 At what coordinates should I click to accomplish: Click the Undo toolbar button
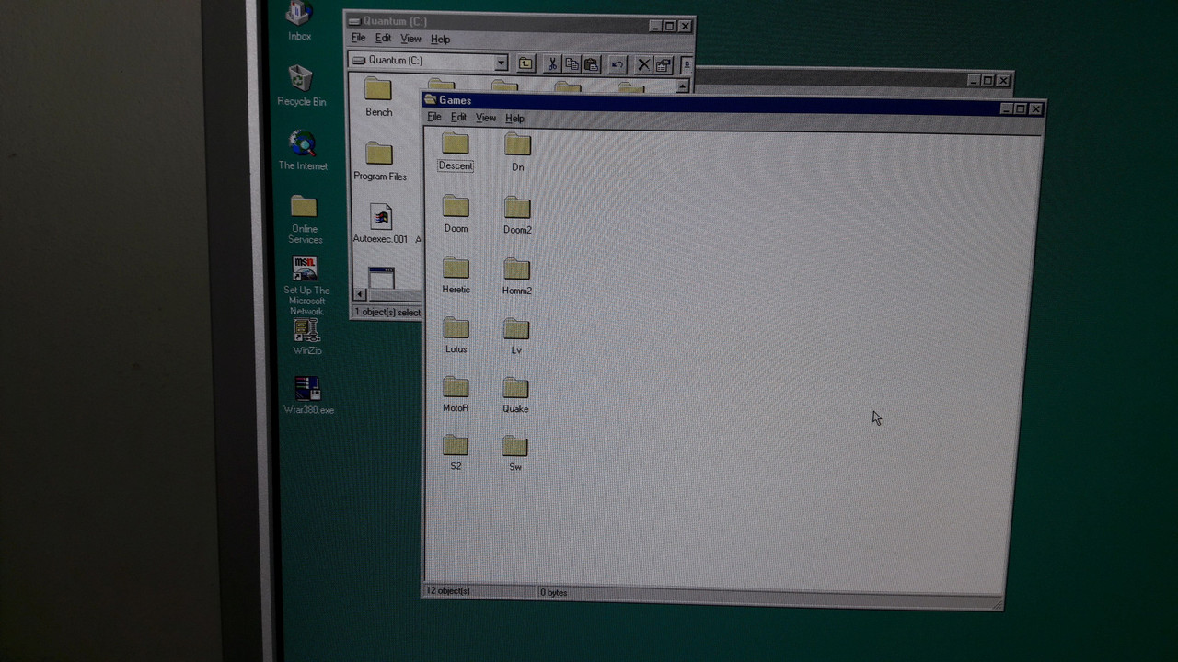coord(618,64)
